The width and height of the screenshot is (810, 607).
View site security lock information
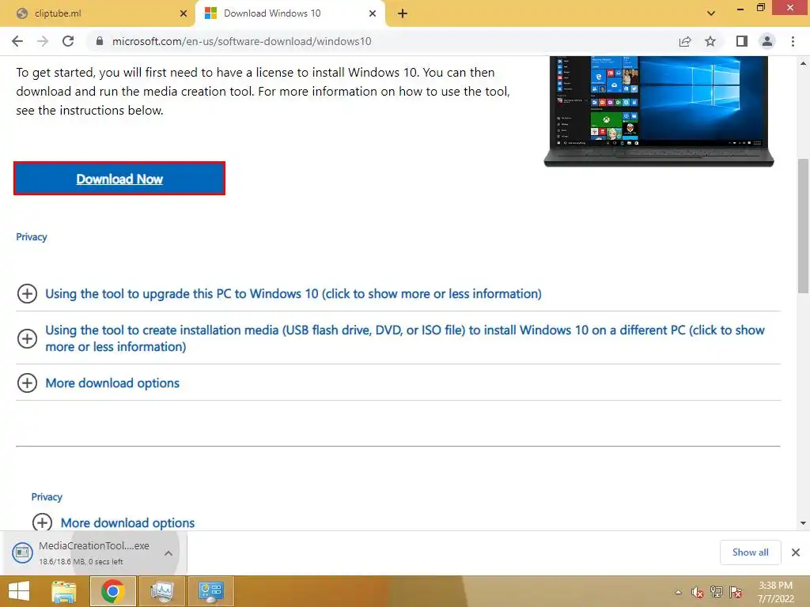(100, 41)
